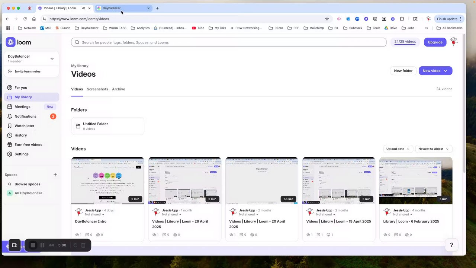The image size is (476, 268).
Task: Click the user avatar in Loom header
Action: (454, 42)
